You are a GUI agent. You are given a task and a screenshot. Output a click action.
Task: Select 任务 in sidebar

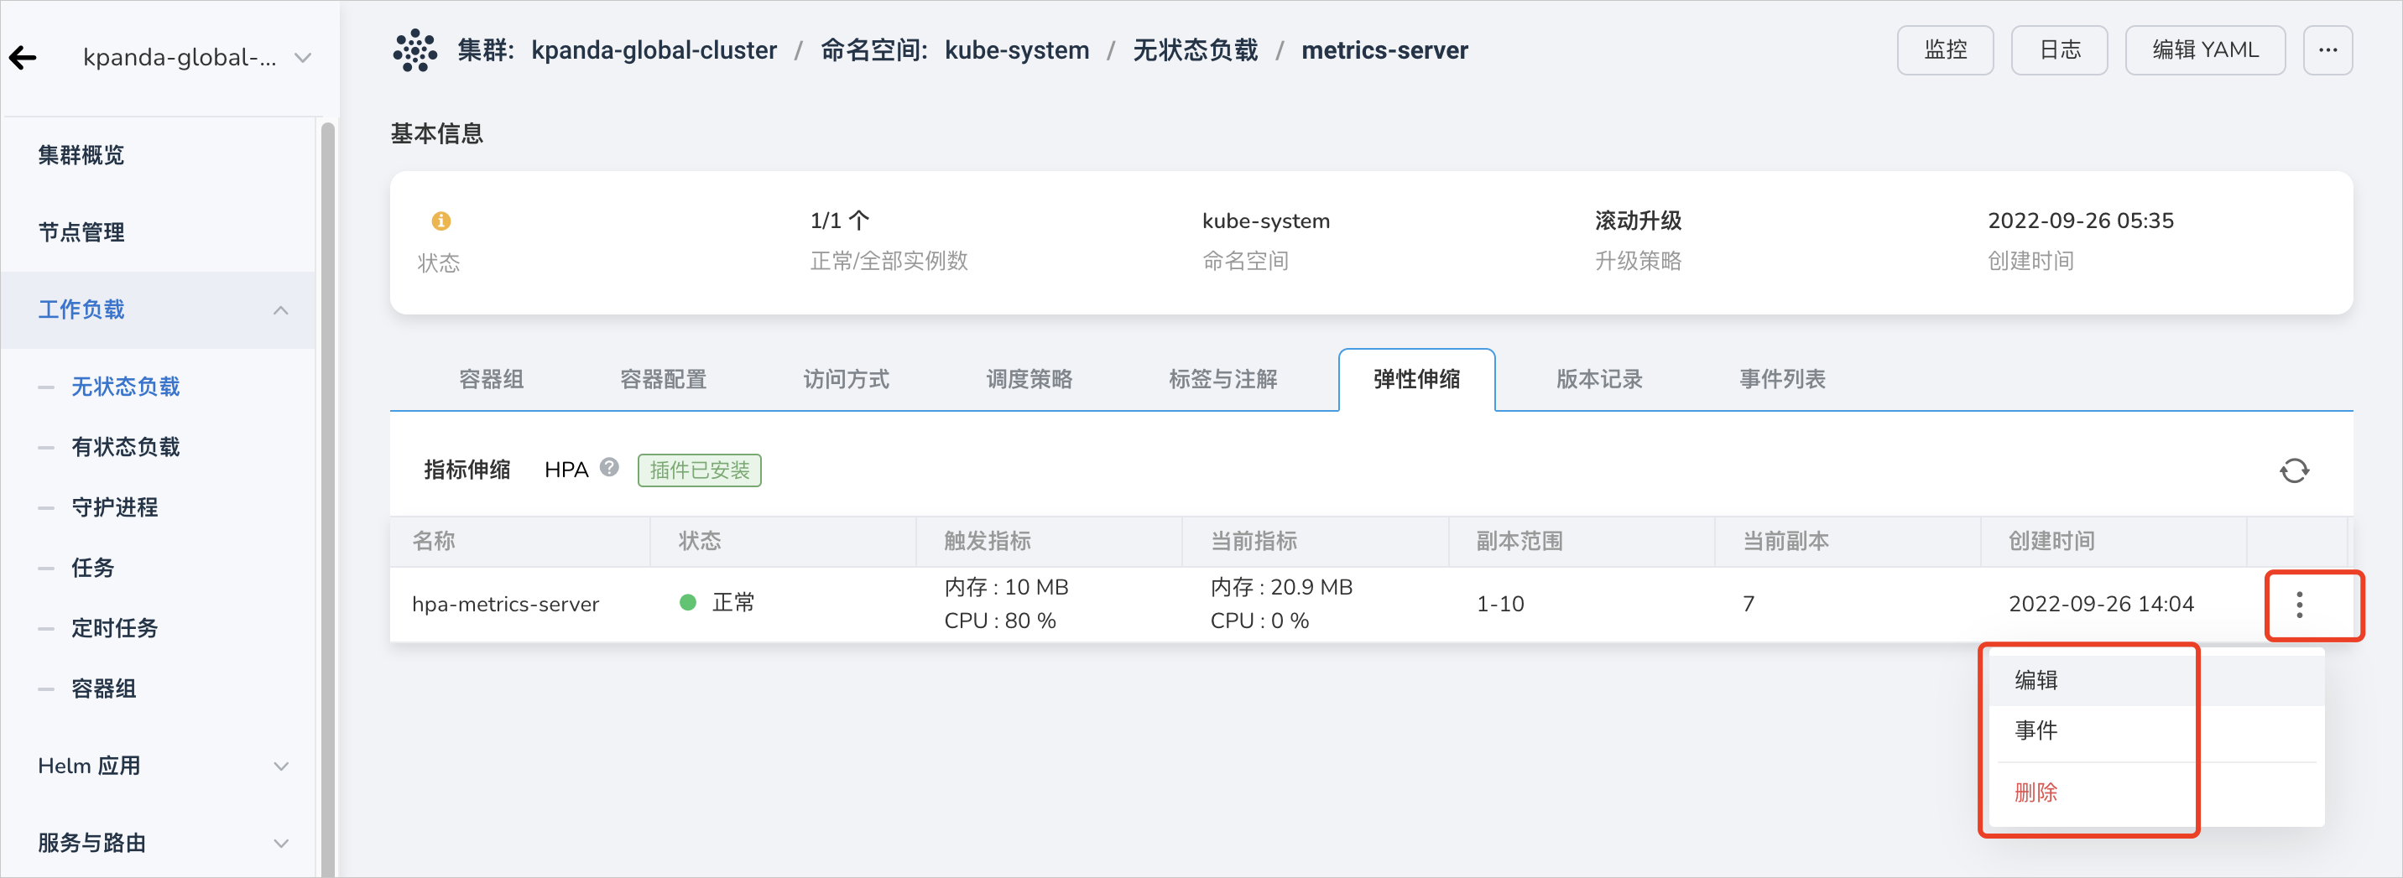click(x=92, y=568)
